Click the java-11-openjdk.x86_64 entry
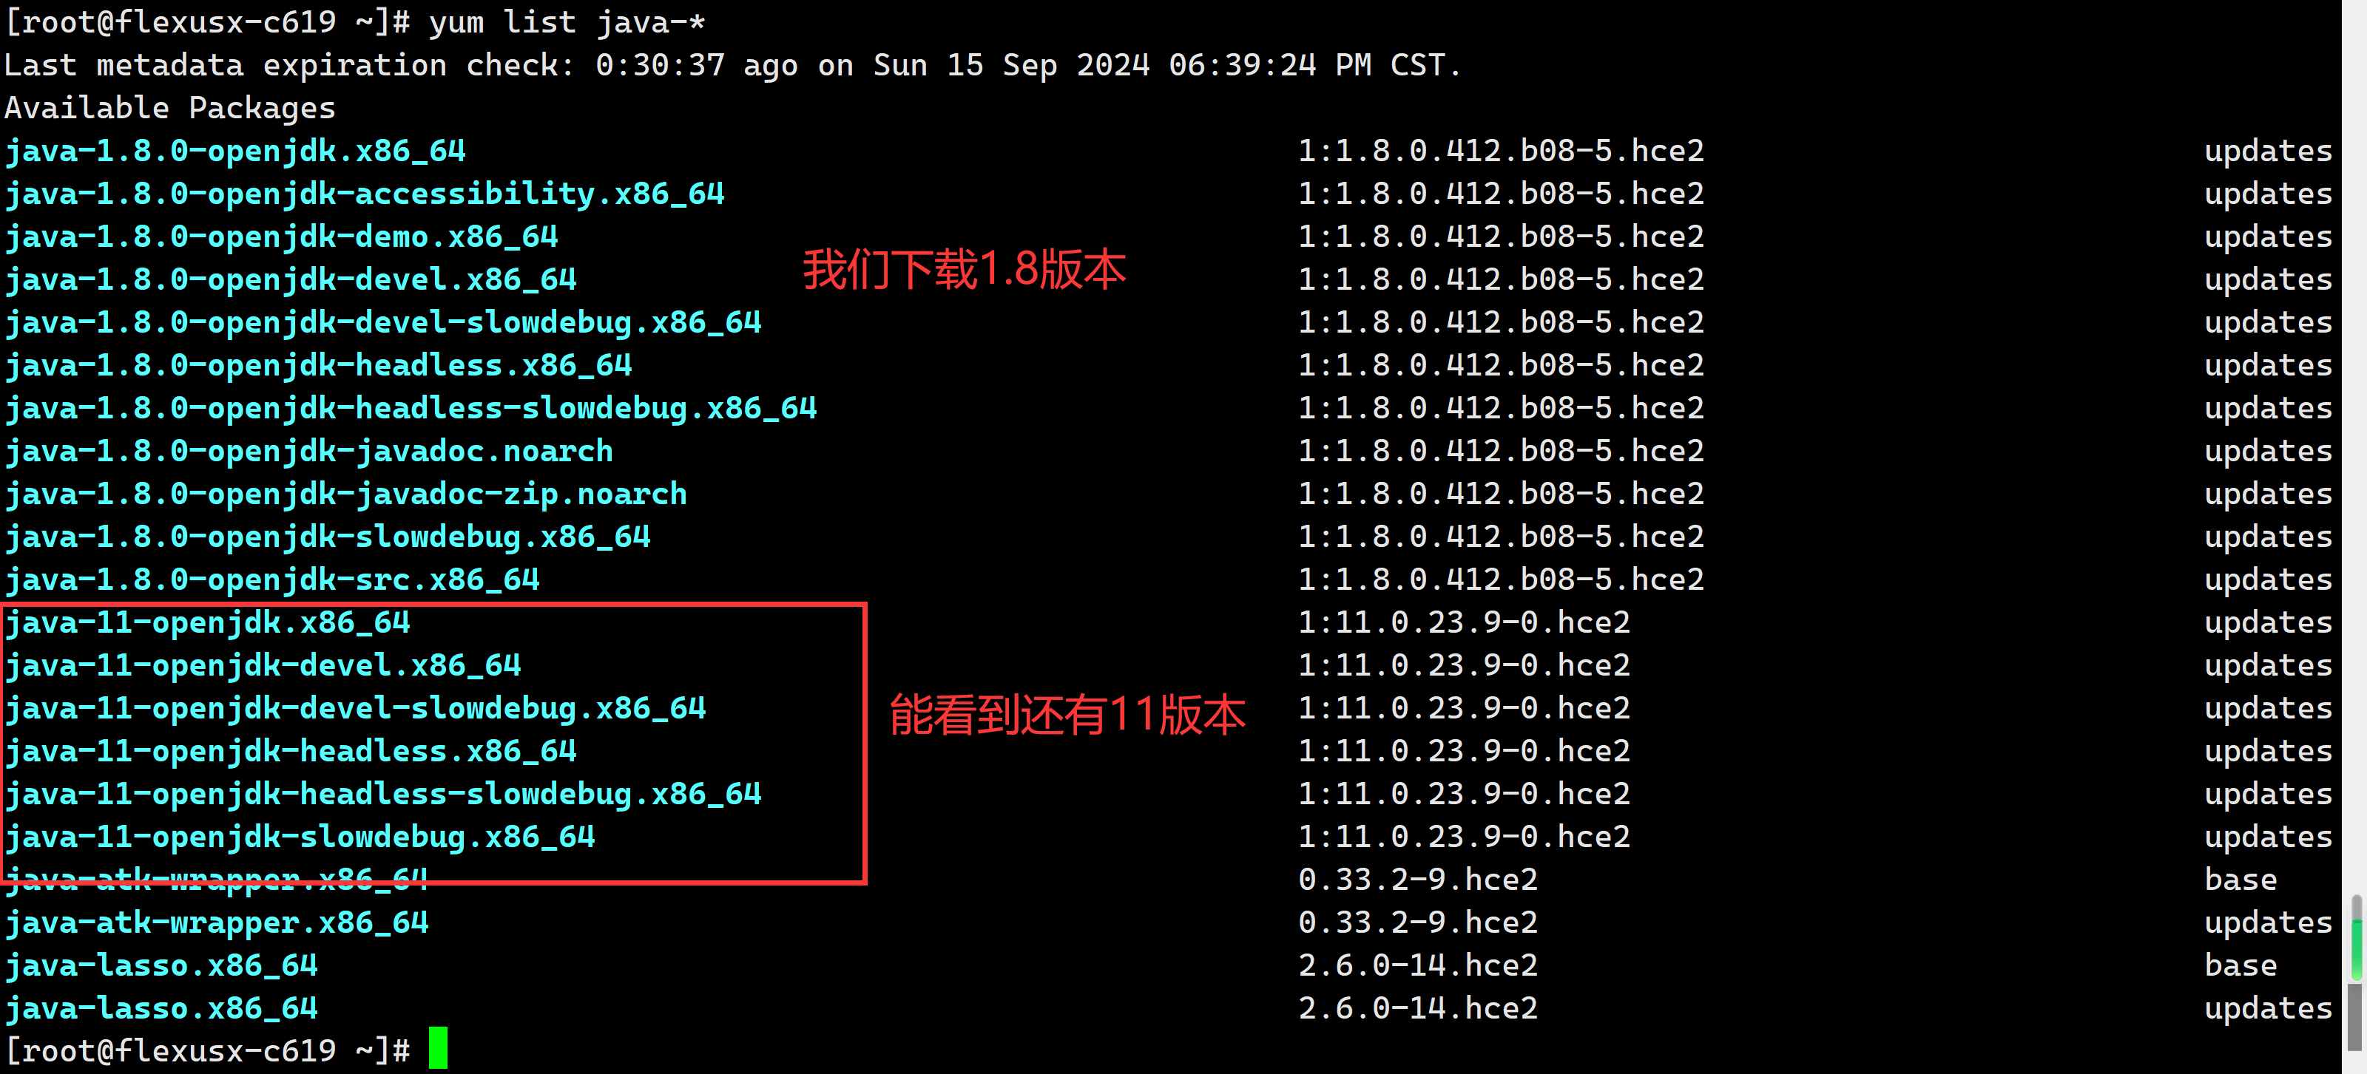Screen dimensions: 2367x1074 [207, 622]
